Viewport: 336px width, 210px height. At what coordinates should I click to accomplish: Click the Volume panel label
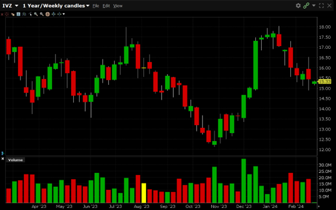pyautogui.click(x=15, y=160)
